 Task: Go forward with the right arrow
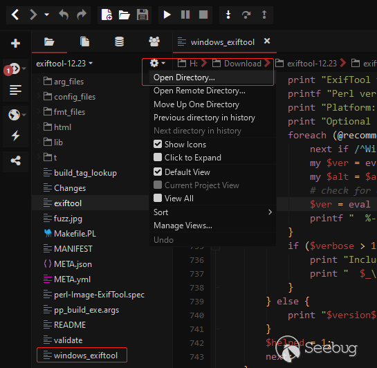click(x=33, y=15)
